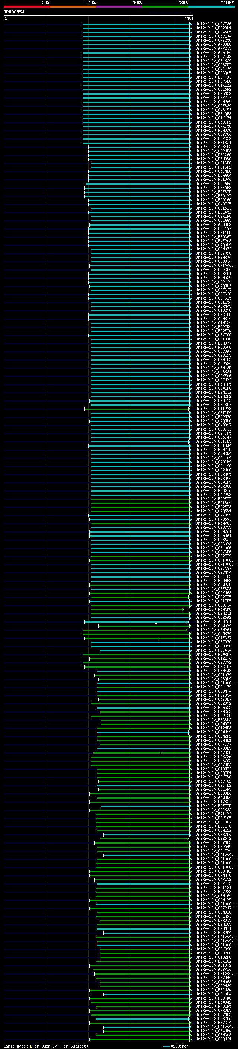Open the UniRef100_Q3L196 entry
Screen dimensions: 238x1049
[213, 466]
